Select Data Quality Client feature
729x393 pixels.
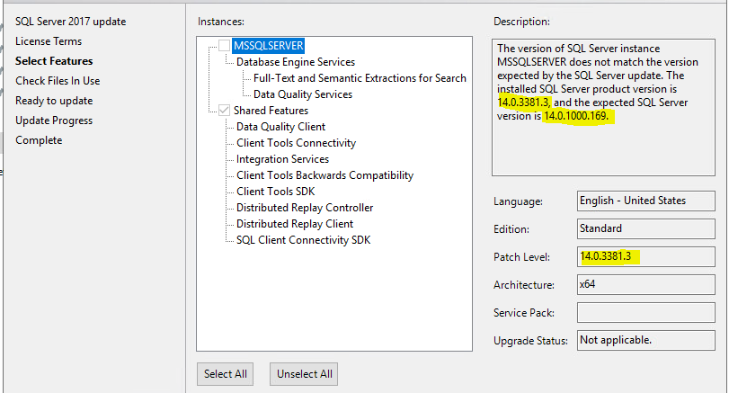pos(280,127)
